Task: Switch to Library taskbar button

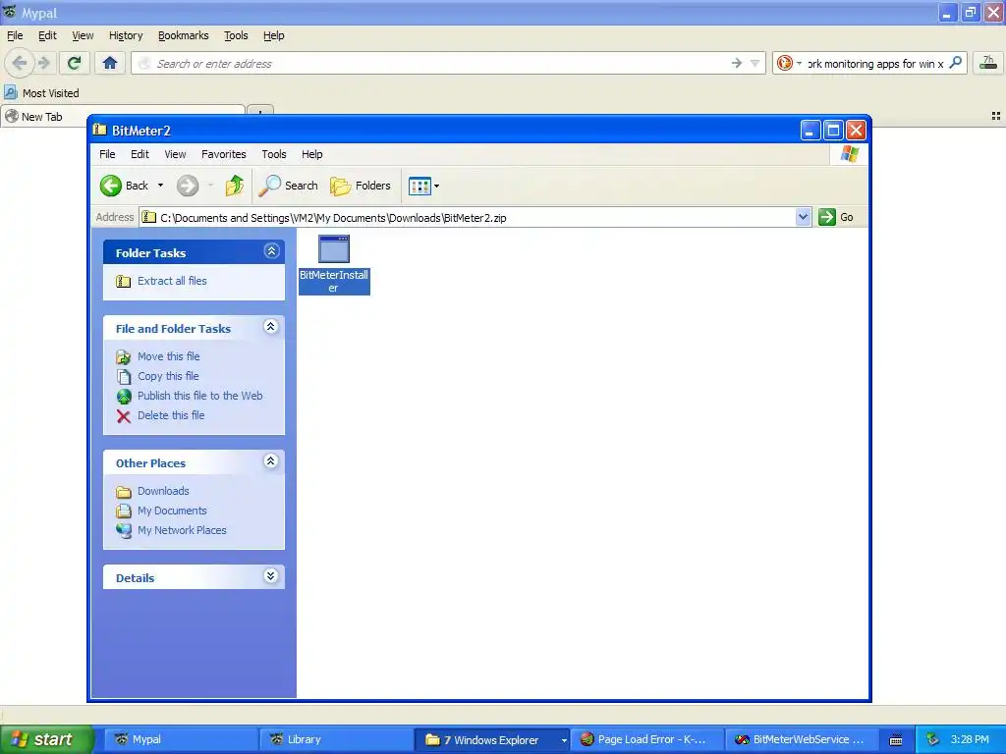Action: click(x=337, y=739)
